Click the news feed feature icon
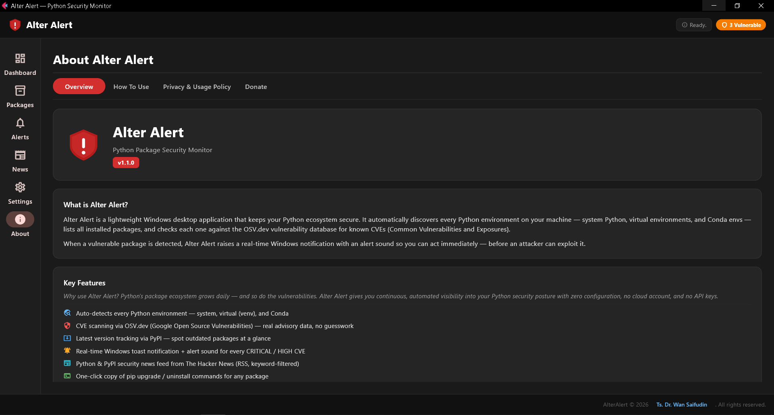This screenshot has width=774, height=415. pyautogui.click(x=67, y=363)
